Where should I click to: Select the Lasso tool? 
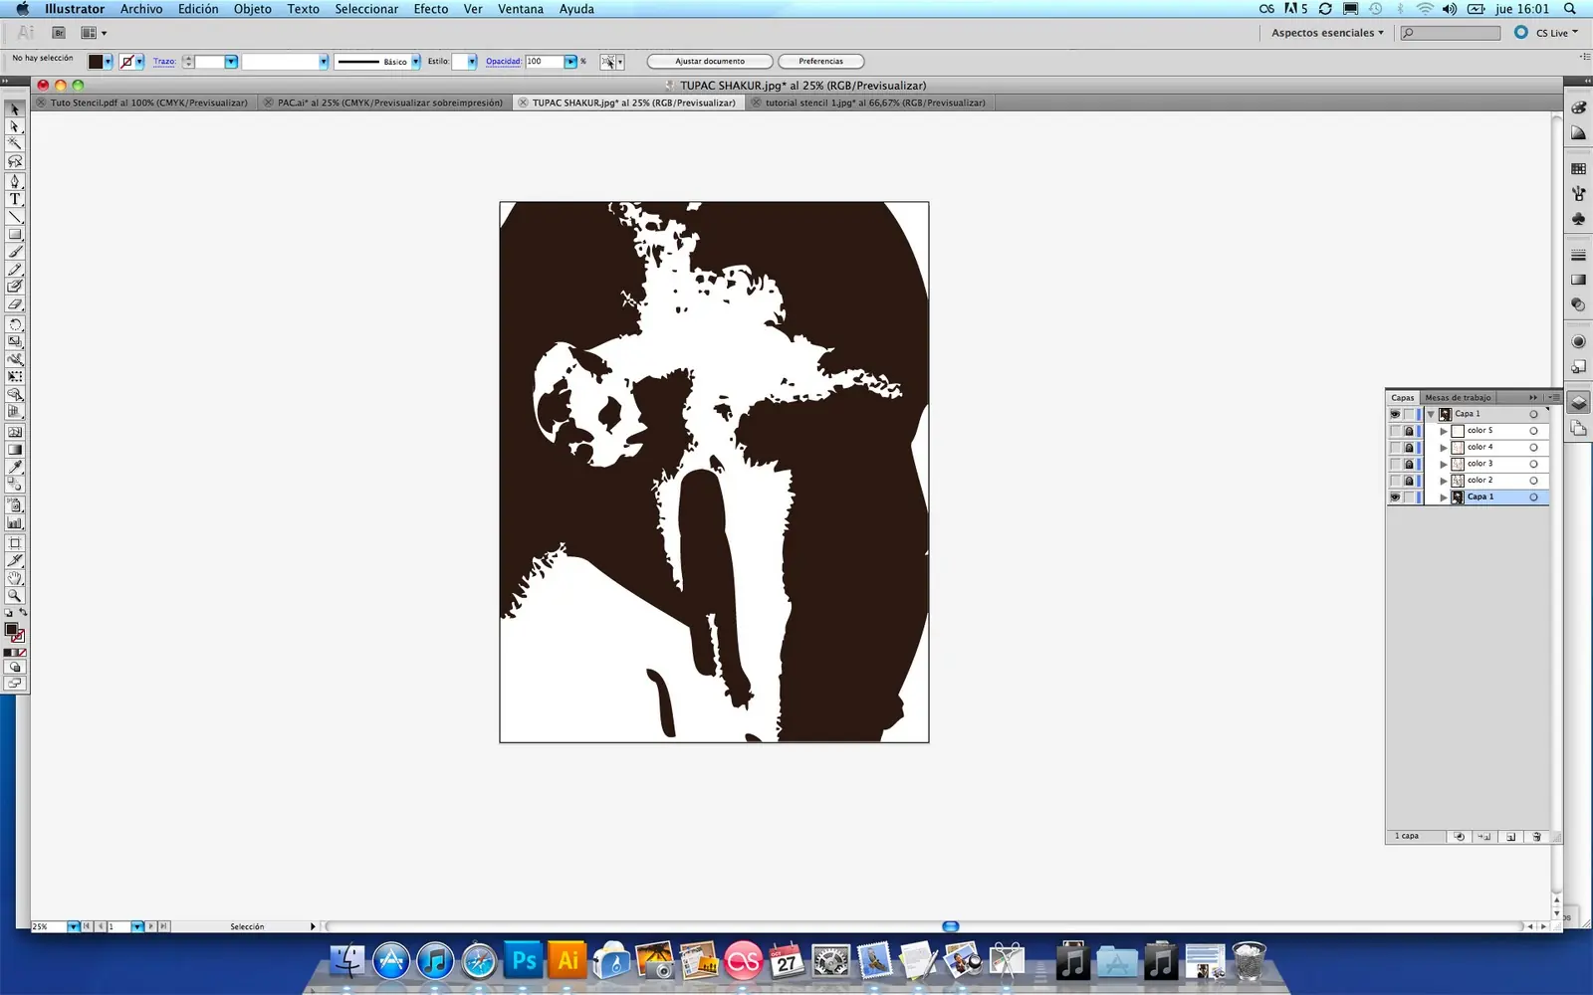(x=15, y=160)
